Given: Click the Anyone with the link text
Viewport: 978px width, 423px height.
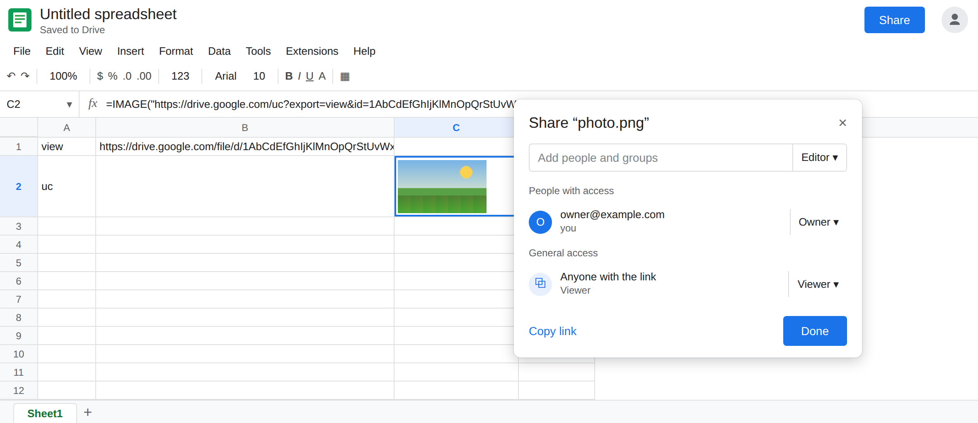Looking at the screenshot, I should [608, 277].
